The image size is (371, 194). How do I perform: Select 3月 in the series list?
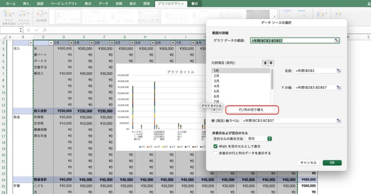(217, 81)
